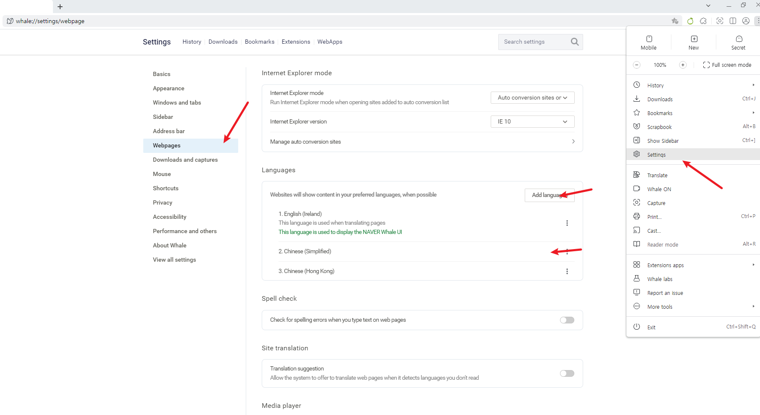Open Internet Explorer mode conversion dropdown
The height and width of the screenshot is (415, 760).
[x=532, y=97]
